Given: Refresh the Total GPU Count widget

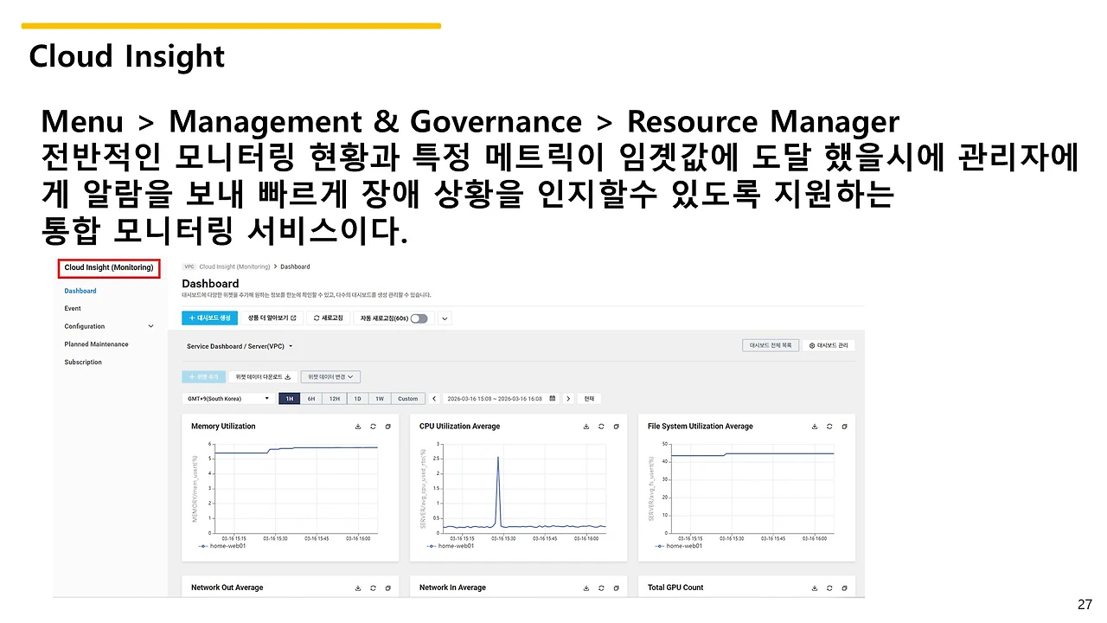Looking at the screenshot, I should 829,588.
